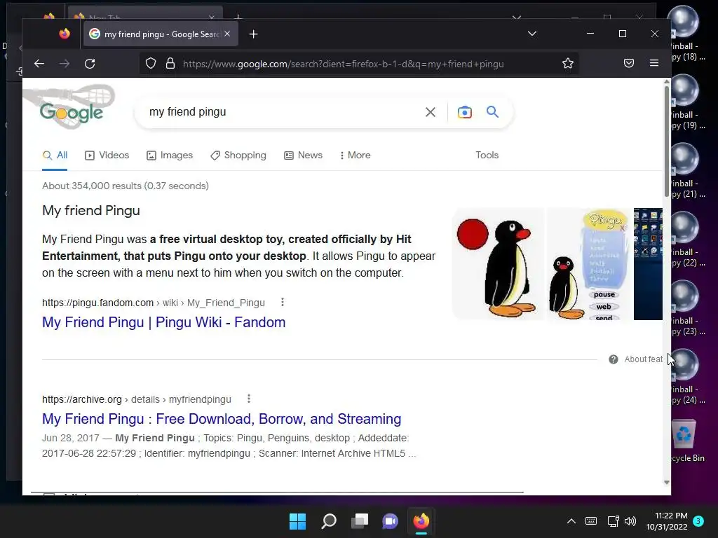Open About featured snippets help

point(636,359)
